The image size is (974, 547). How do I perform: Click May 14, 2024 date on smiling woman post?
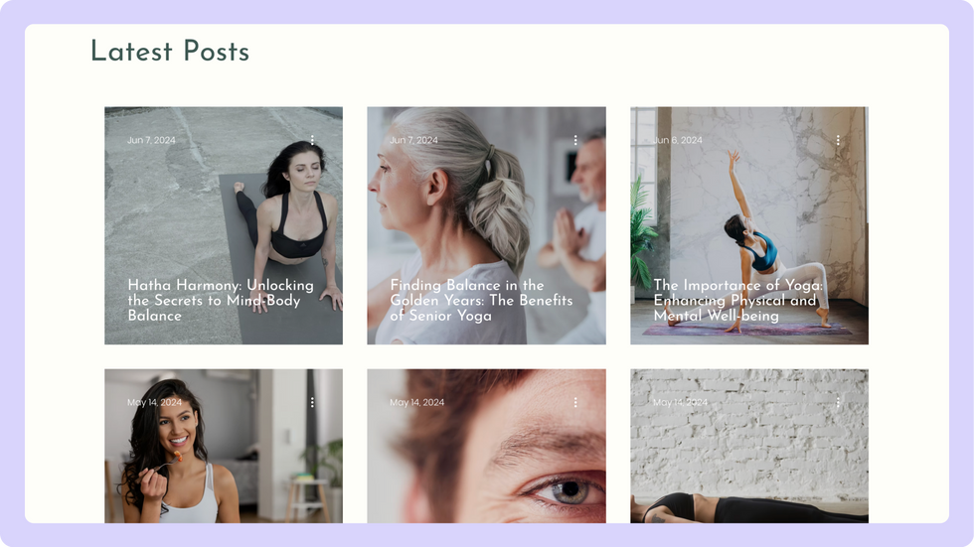coord(154,402)
